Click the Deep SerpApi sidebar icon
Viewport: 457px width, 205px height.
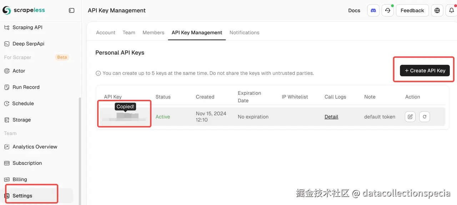(x=7, y=44)
